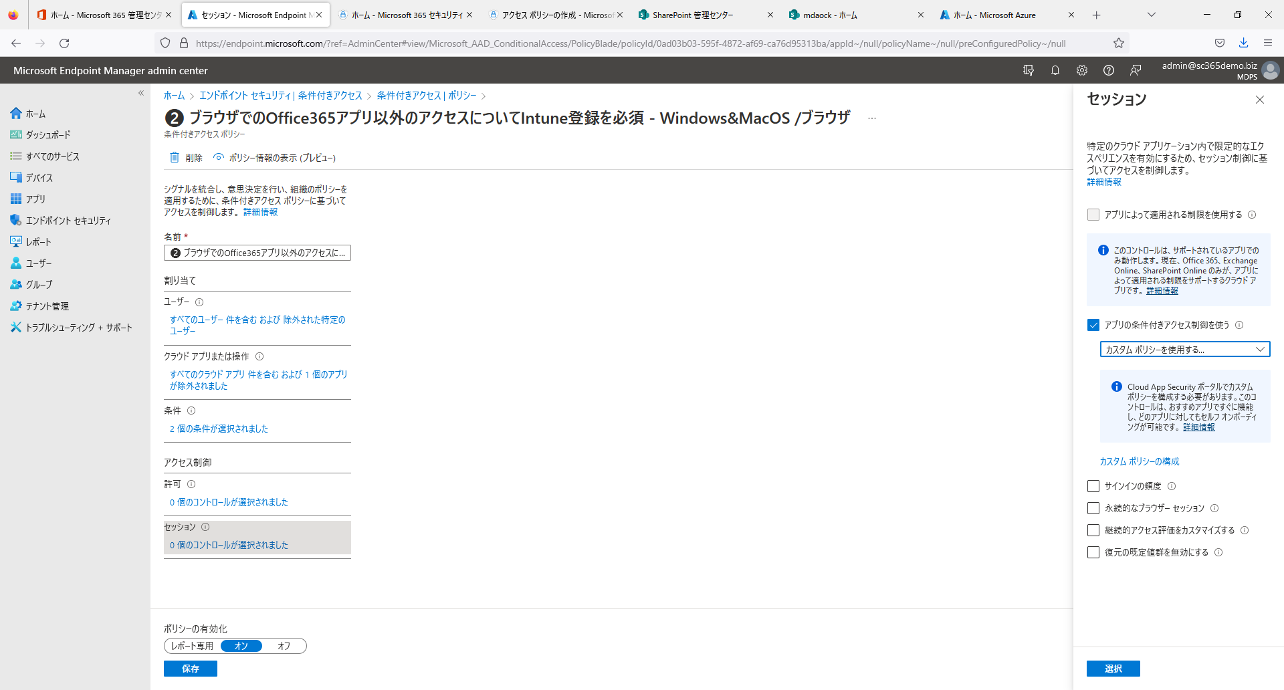
Task: Switch to Microsoft Azure home tab
Action: click(1007, 15)
